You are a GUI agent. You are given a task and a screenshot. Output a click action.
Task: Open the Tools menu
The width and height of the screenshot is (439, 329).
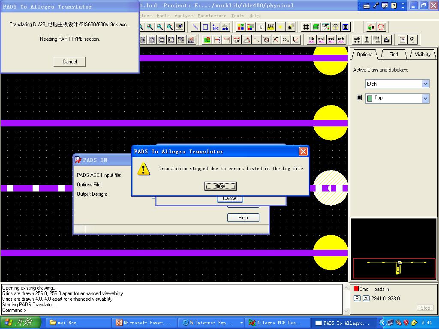238,16
